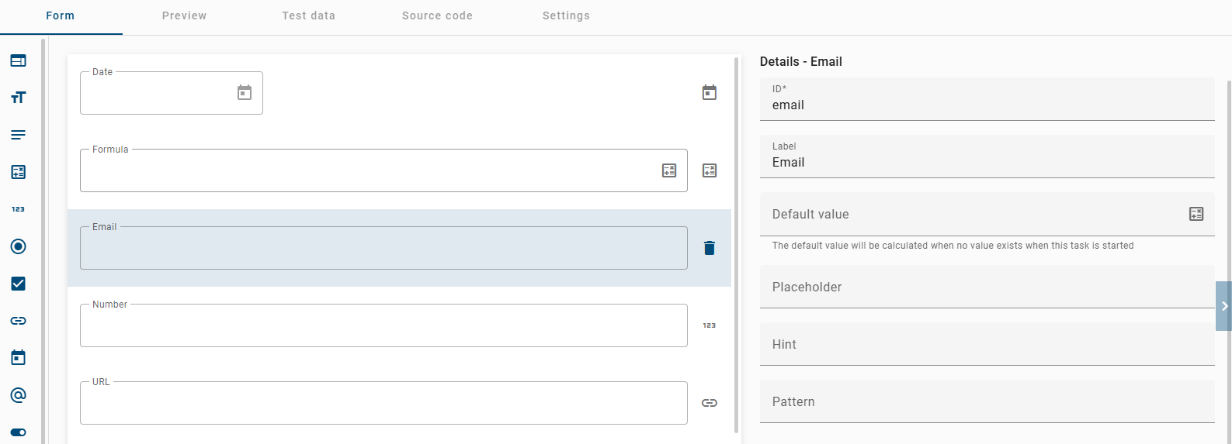This screenshot has width=1232, height=444.
Task: Add a text field from sidebar
Action: point(19,98)
